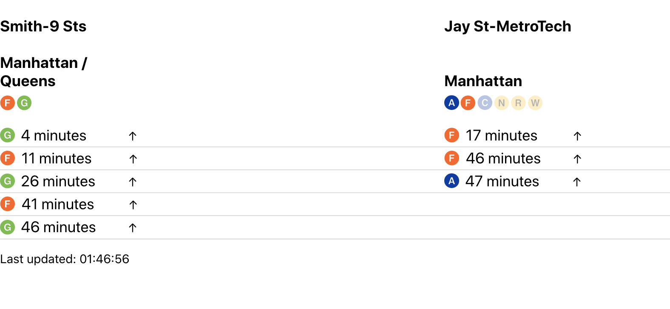Select the F line icon under Smith-9 Sts

point(8,103)
